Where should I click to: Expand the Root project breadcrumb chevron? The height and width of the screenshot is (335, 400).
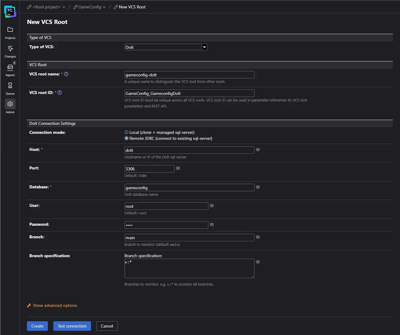pos(64,7)
